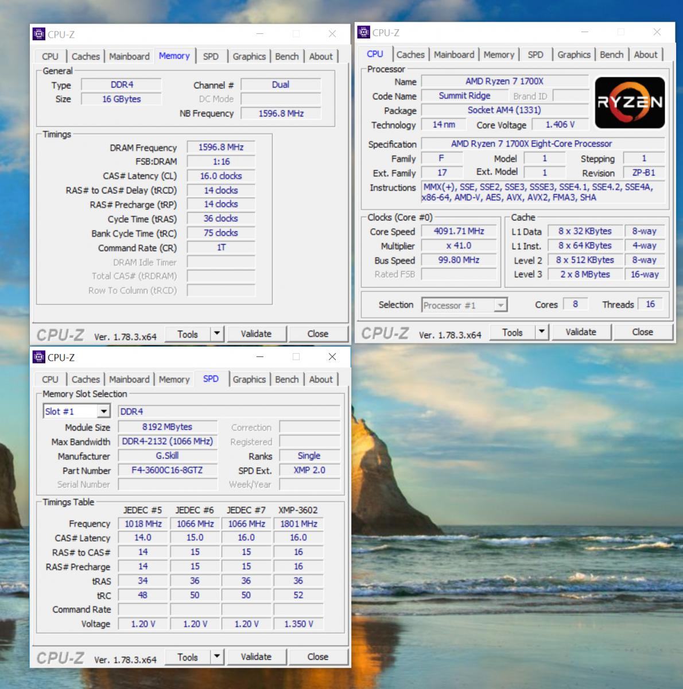This screenshot has width=683, height=689.
Task: Click the CPU-Z icon in SPD window title bar
Action: 38,357
